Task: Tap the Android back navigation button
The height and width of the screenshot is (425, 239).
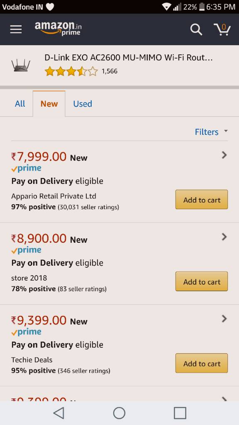Action: 59,413
